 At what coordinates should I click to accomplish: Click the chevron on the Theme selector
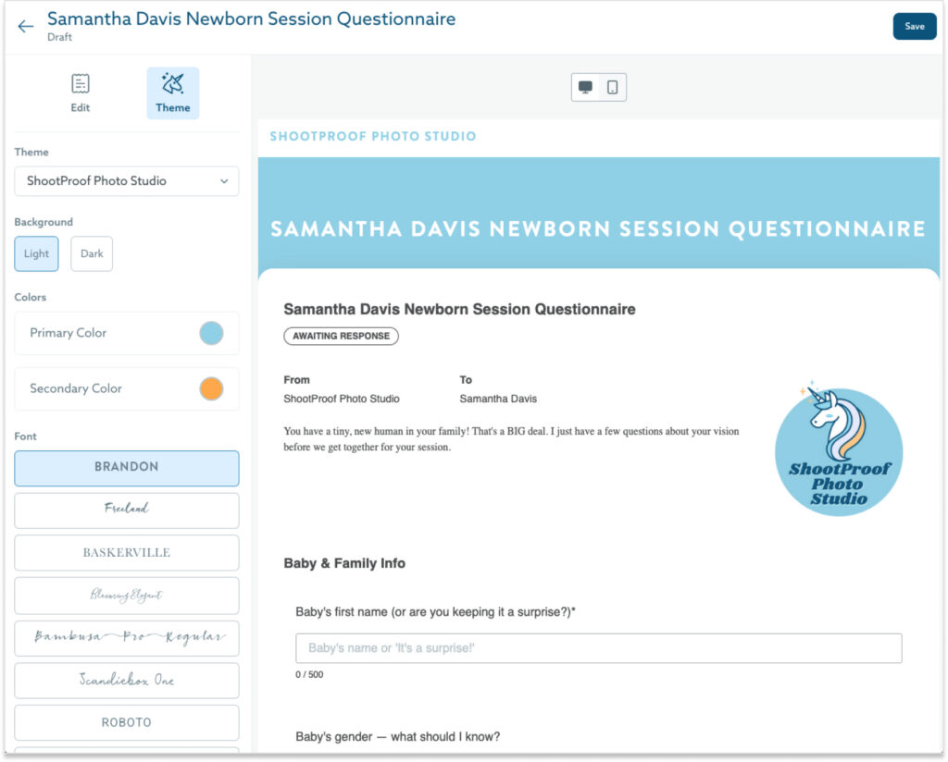point(223,181)
